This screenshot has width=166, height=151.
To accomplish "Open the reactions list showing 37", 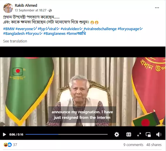I will click(x=10, y=145).
